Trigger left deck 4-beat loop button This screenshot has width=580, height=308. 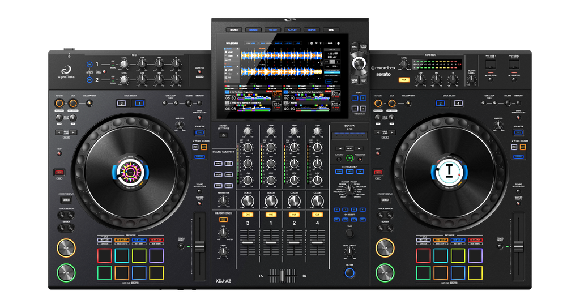point(59,118)
